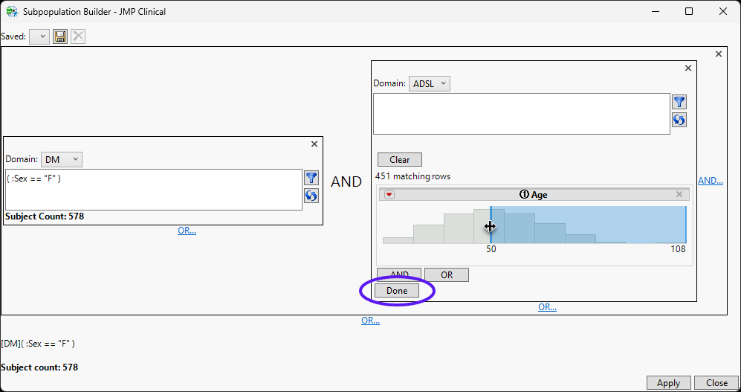Viewport: 741px width, 392px height.
Task: Open the filter funnel for the DM domain
Action: [x=311, y=177]
